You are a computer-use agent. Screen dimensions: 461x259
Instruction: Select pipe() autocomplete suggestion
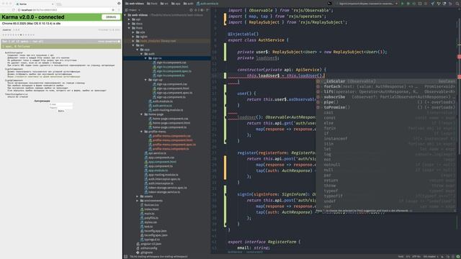386,102
